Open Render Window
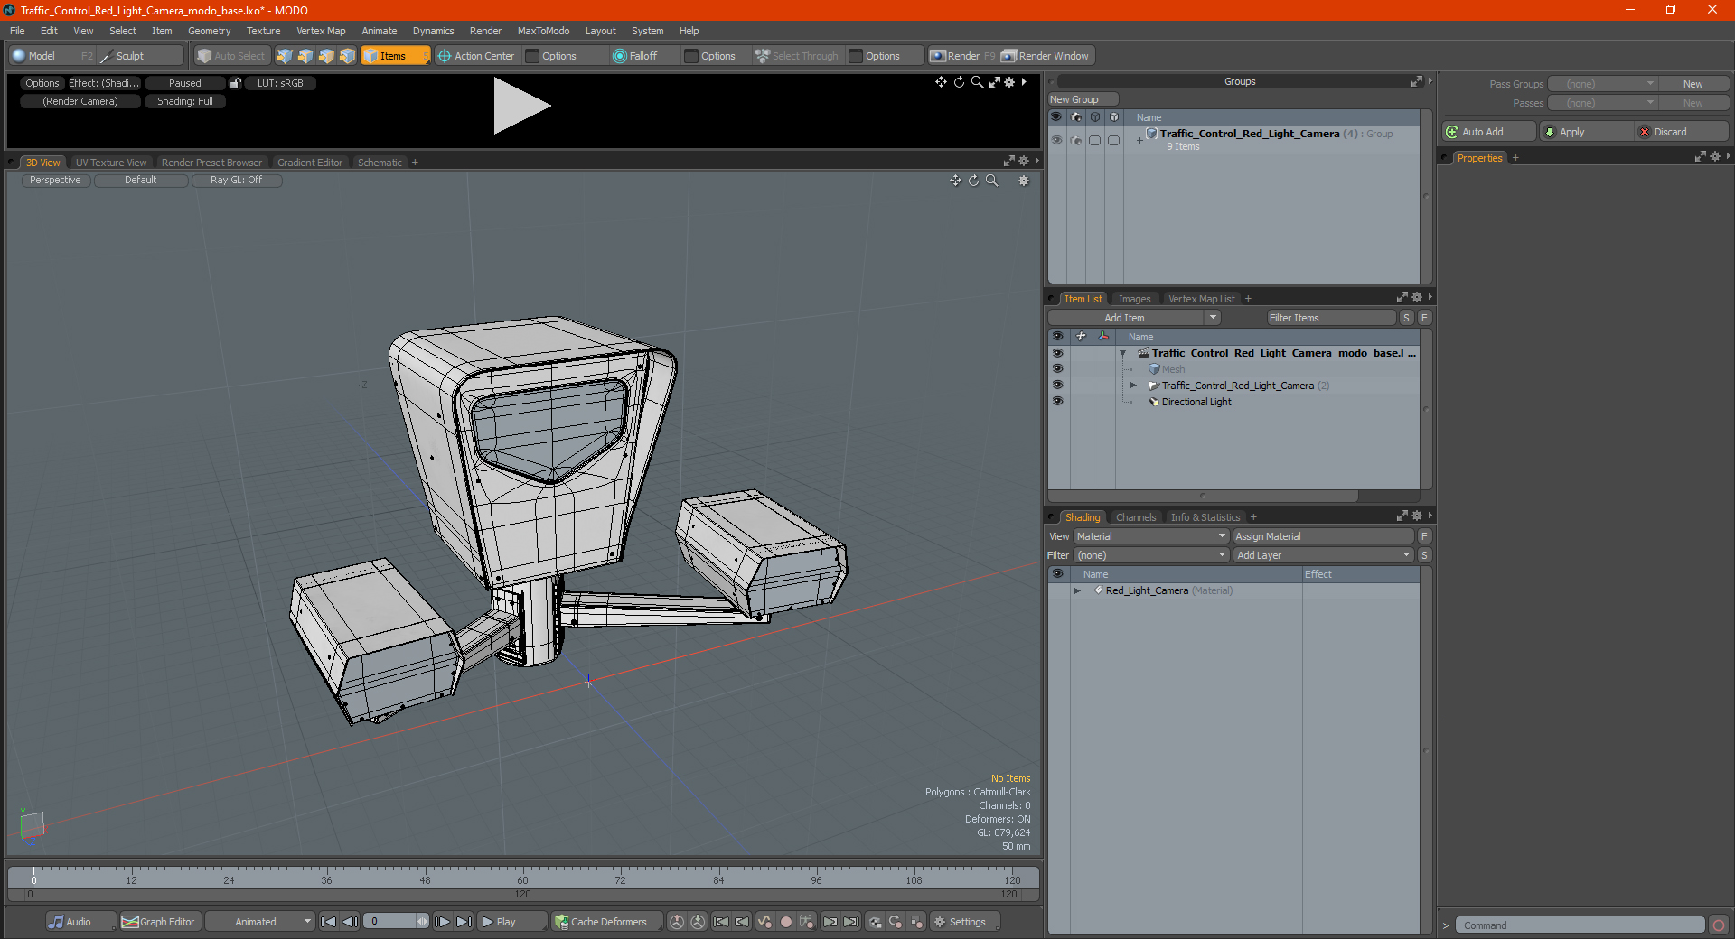This screenshot has height=939, width=1735. tap(1046, 56)
